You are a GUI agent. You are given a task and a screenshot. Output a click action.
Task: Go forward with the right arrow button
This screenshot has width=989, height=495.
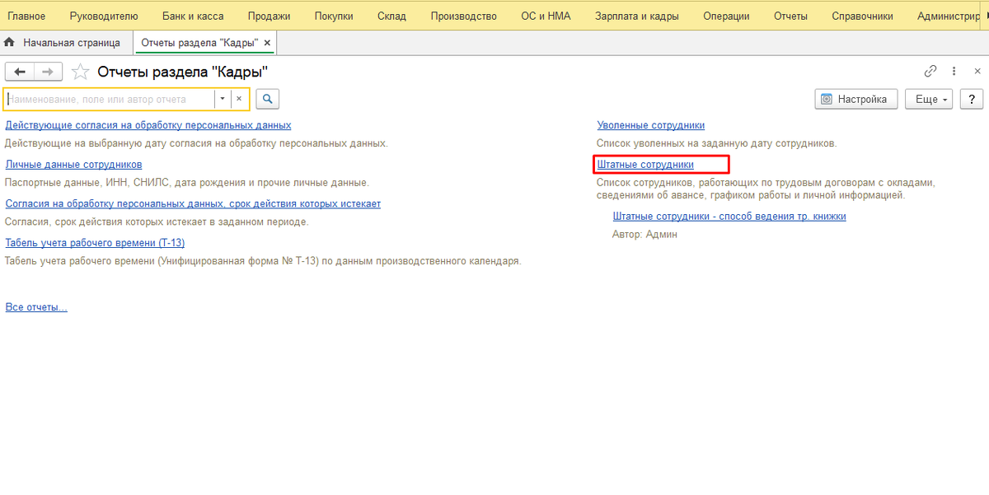[x=49, y=72]
